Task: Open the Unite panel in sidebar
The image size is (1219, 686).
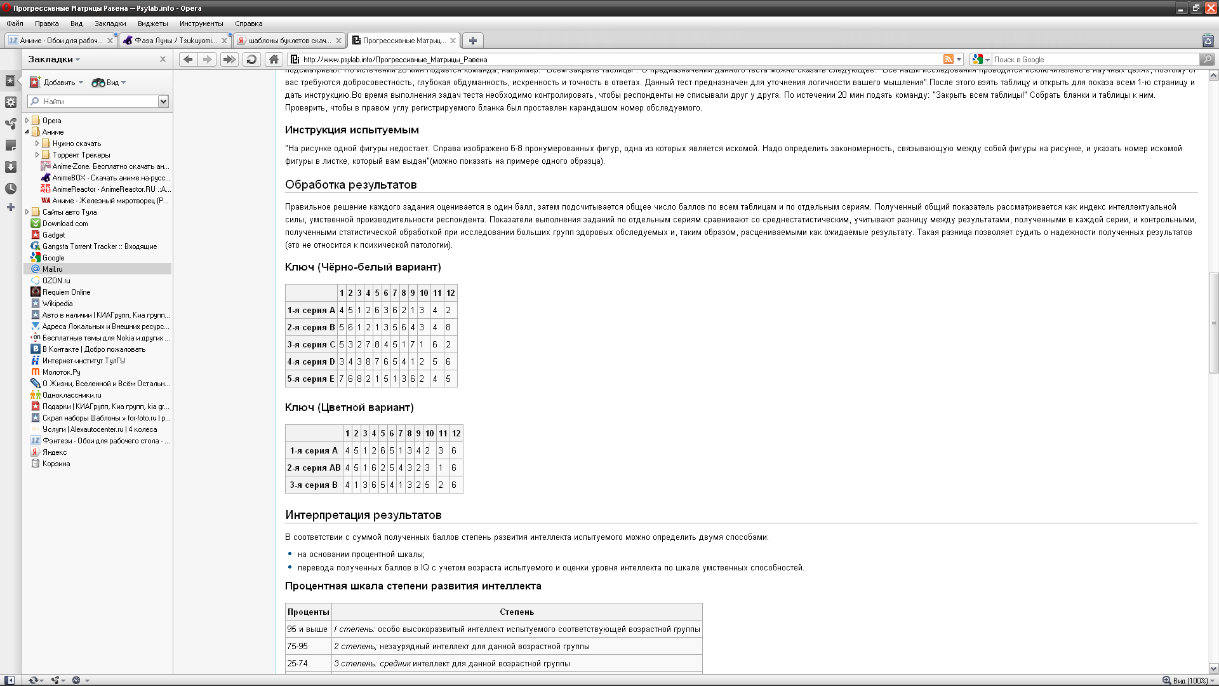Action: pyautogui.click(x=10, y=124)
